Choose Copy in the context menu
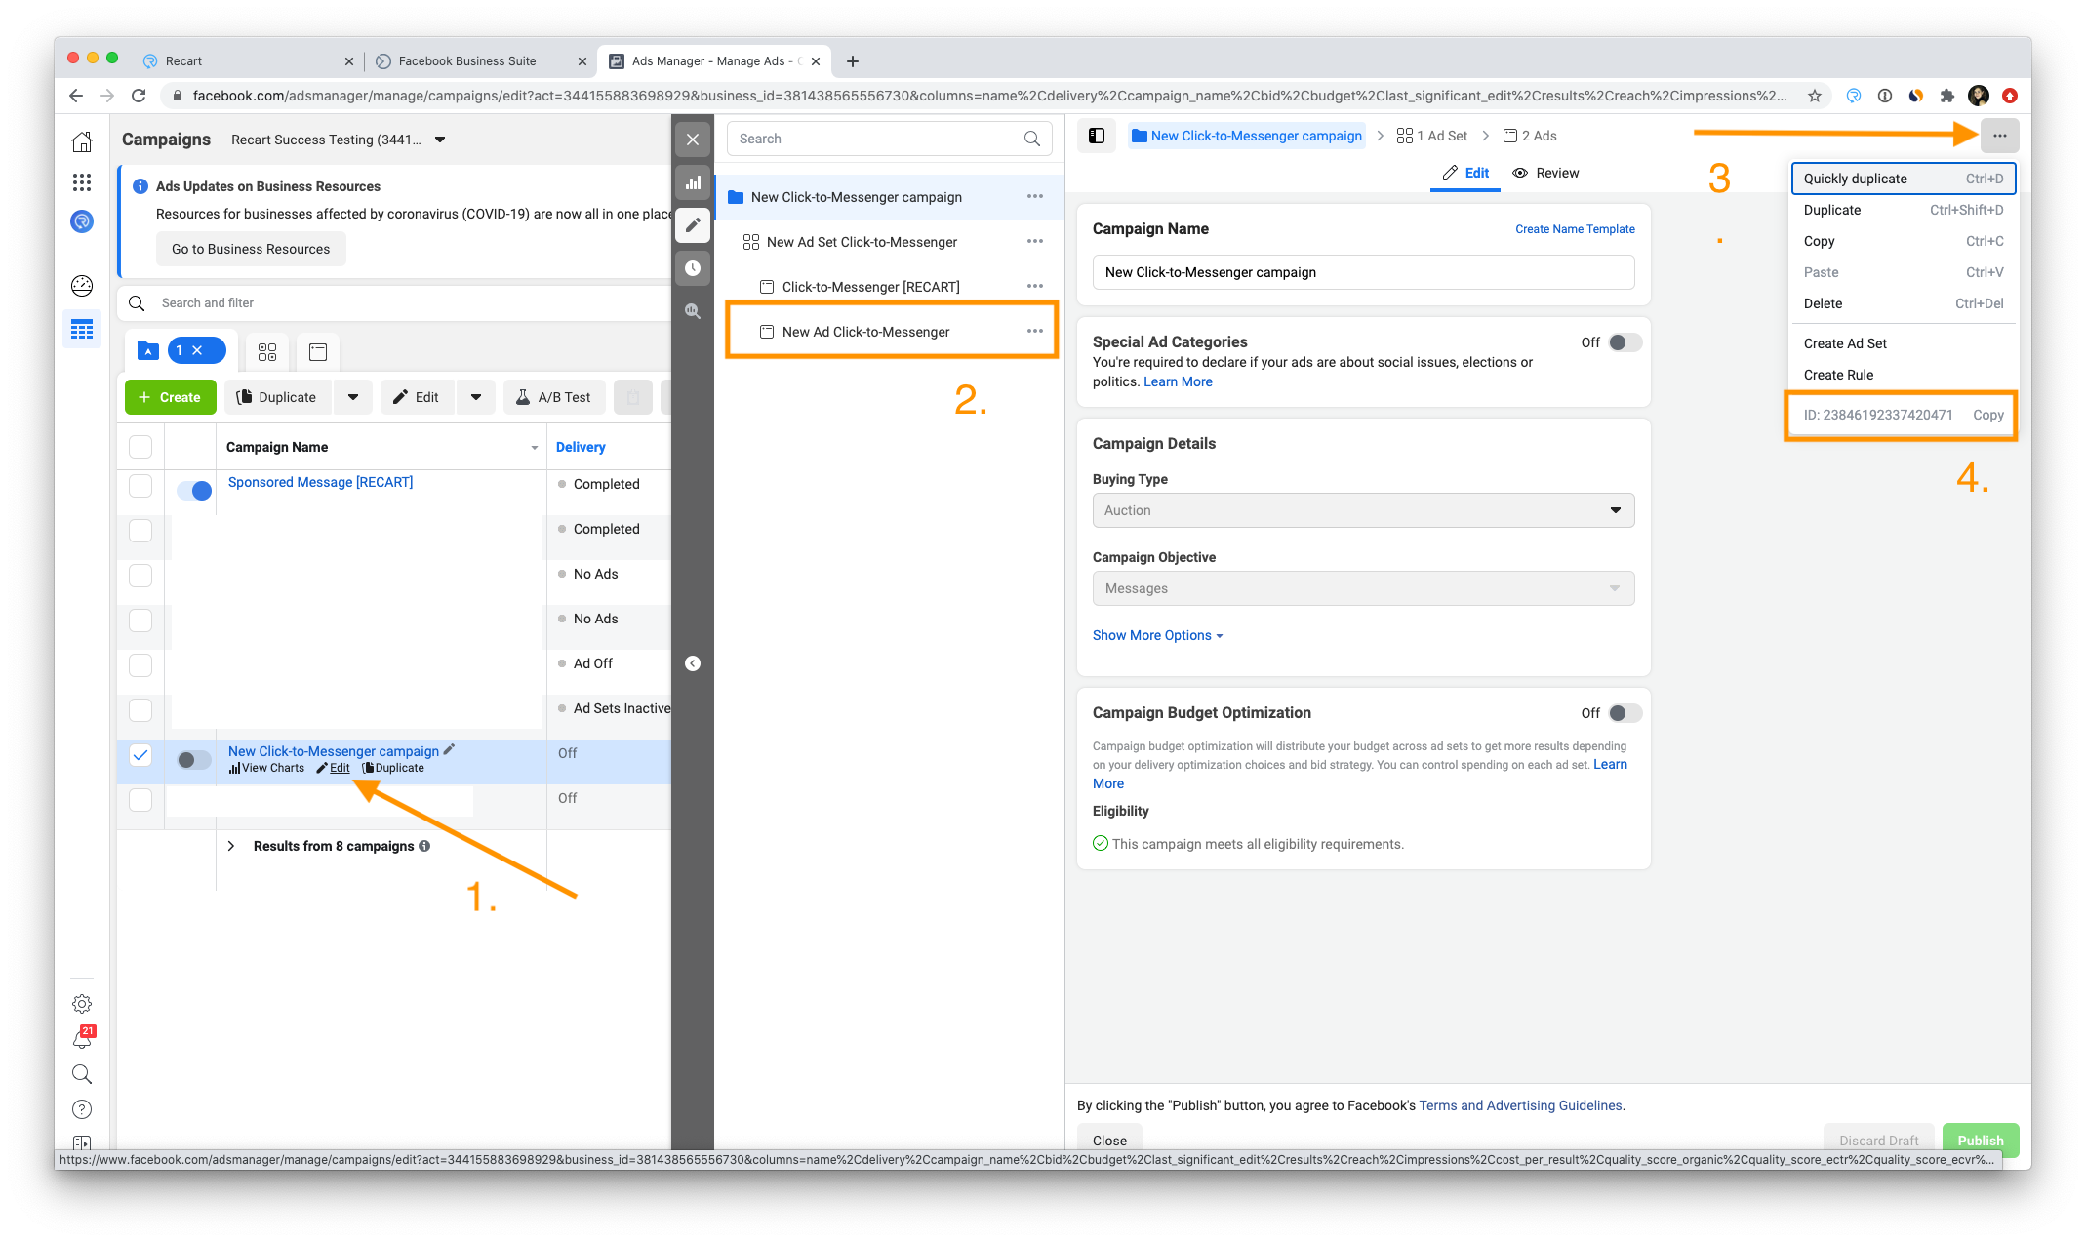 click(x=1903, y=241)
